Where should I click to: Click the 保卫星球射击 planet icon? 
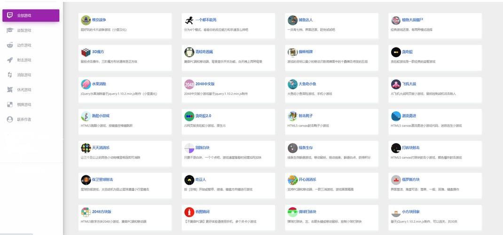coord(86,180)
